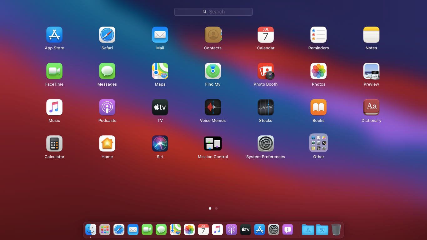Viewport: 427px width, 240px height.
Task: Launch the Preview app
Action: tap(371, 71)
